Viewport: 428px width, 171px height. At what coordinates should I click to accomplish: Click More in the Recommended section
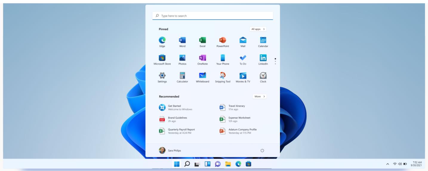260,96
